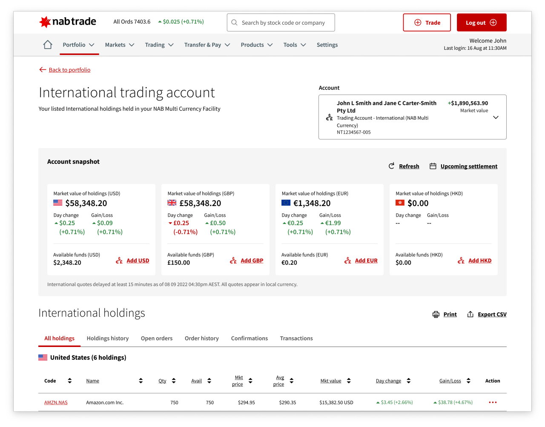Toggle sort on Mkt value column
The width and height of the screenshot is (545, 427).
[349, 381]
